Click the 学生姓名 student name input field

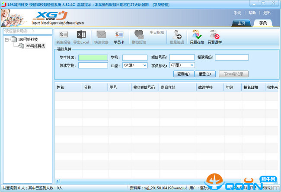[93, 58]
